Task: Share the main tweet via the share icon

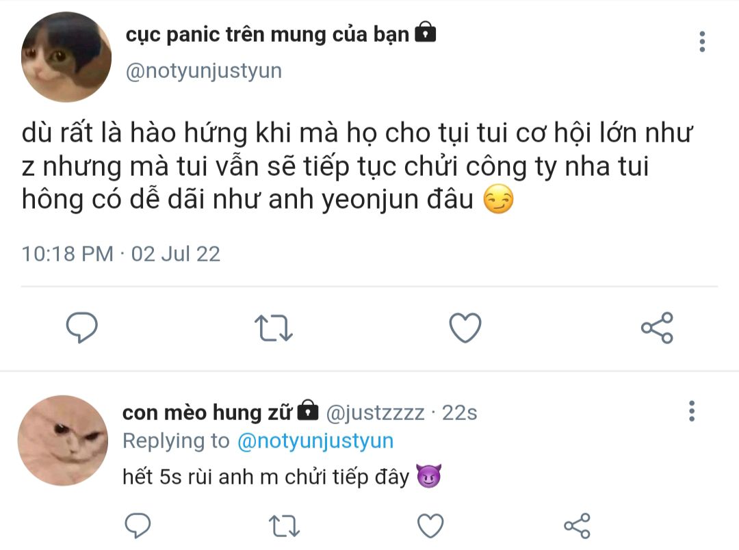Action: (657, 328)
